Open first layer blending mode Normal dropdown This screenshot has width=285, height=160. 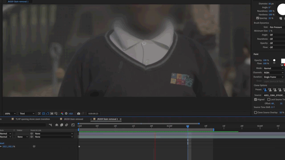click(x=6, y=134)
